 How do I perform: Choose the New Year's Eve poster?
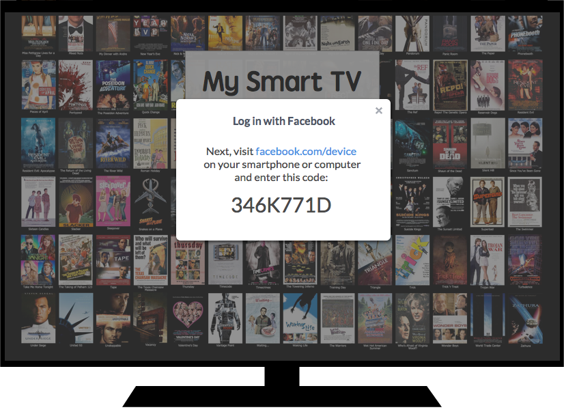tap(150, 33)
